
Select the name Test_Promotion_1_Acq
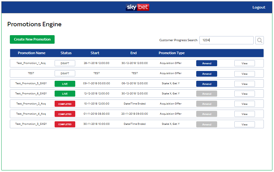[31, 63]
